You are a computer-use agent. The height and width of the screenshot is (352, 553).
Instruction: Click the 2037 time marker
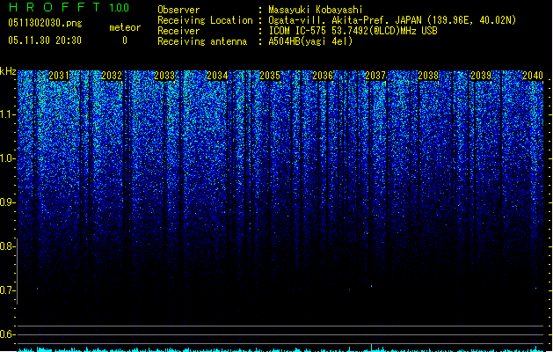[x=375, y=76]
